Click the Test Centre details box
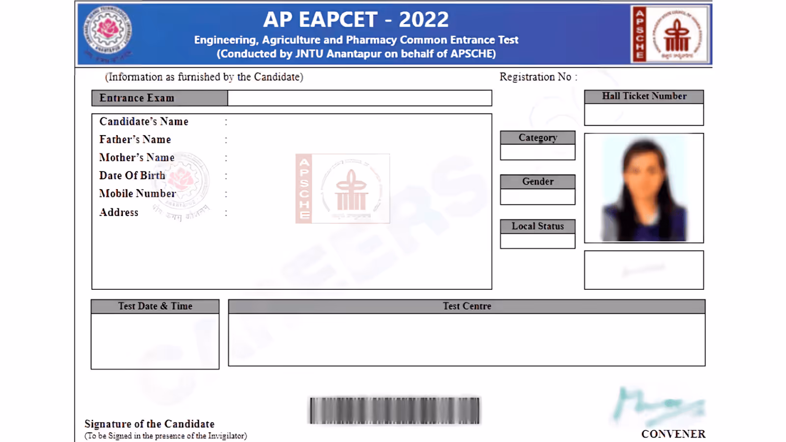786x442 pixels. click(x=467, y=339)
